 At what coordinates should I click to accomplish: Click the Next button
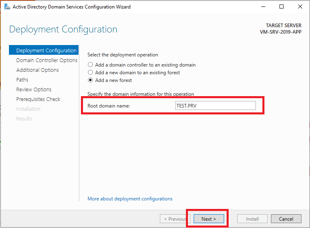tap(209, 219)
